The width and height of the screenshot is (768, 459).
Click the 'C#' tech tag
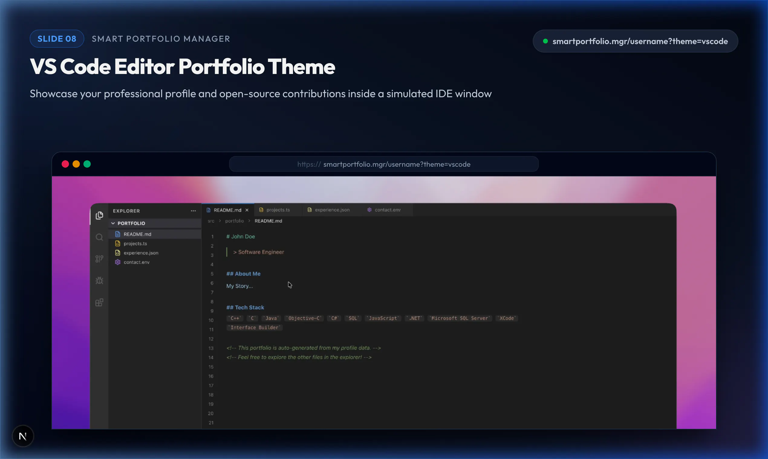[334, 318]
